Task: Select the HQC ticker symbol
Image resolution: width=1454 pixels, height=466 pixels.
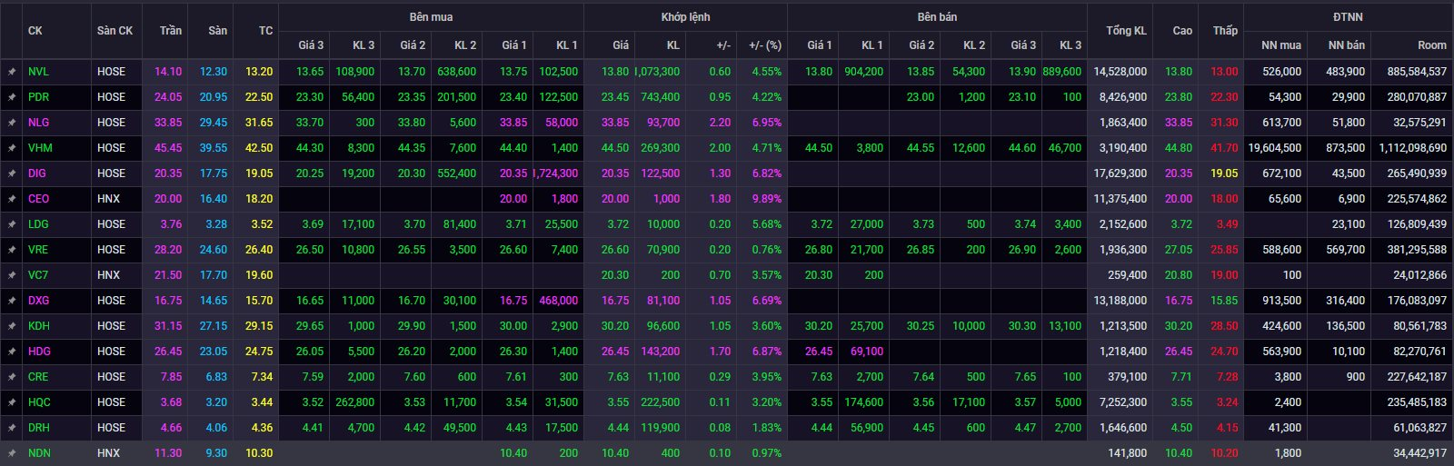Action: coord(39,402)
